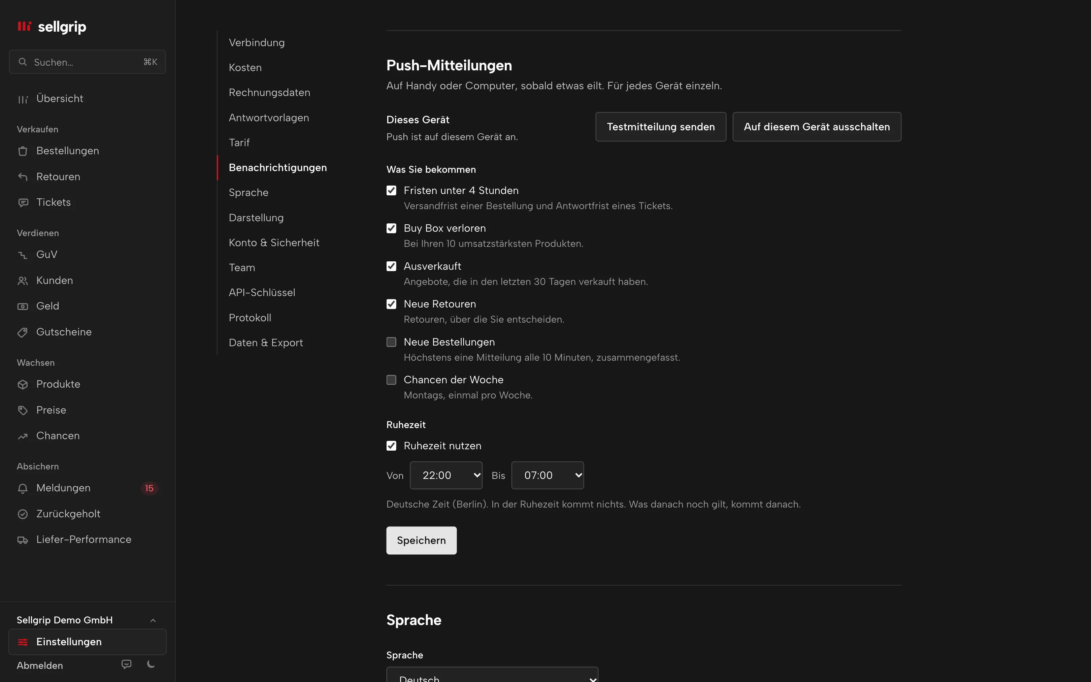Open the Von 22:00 time dropdown
This screenshot has height=682, width=1091.
(x=446, y=475)
